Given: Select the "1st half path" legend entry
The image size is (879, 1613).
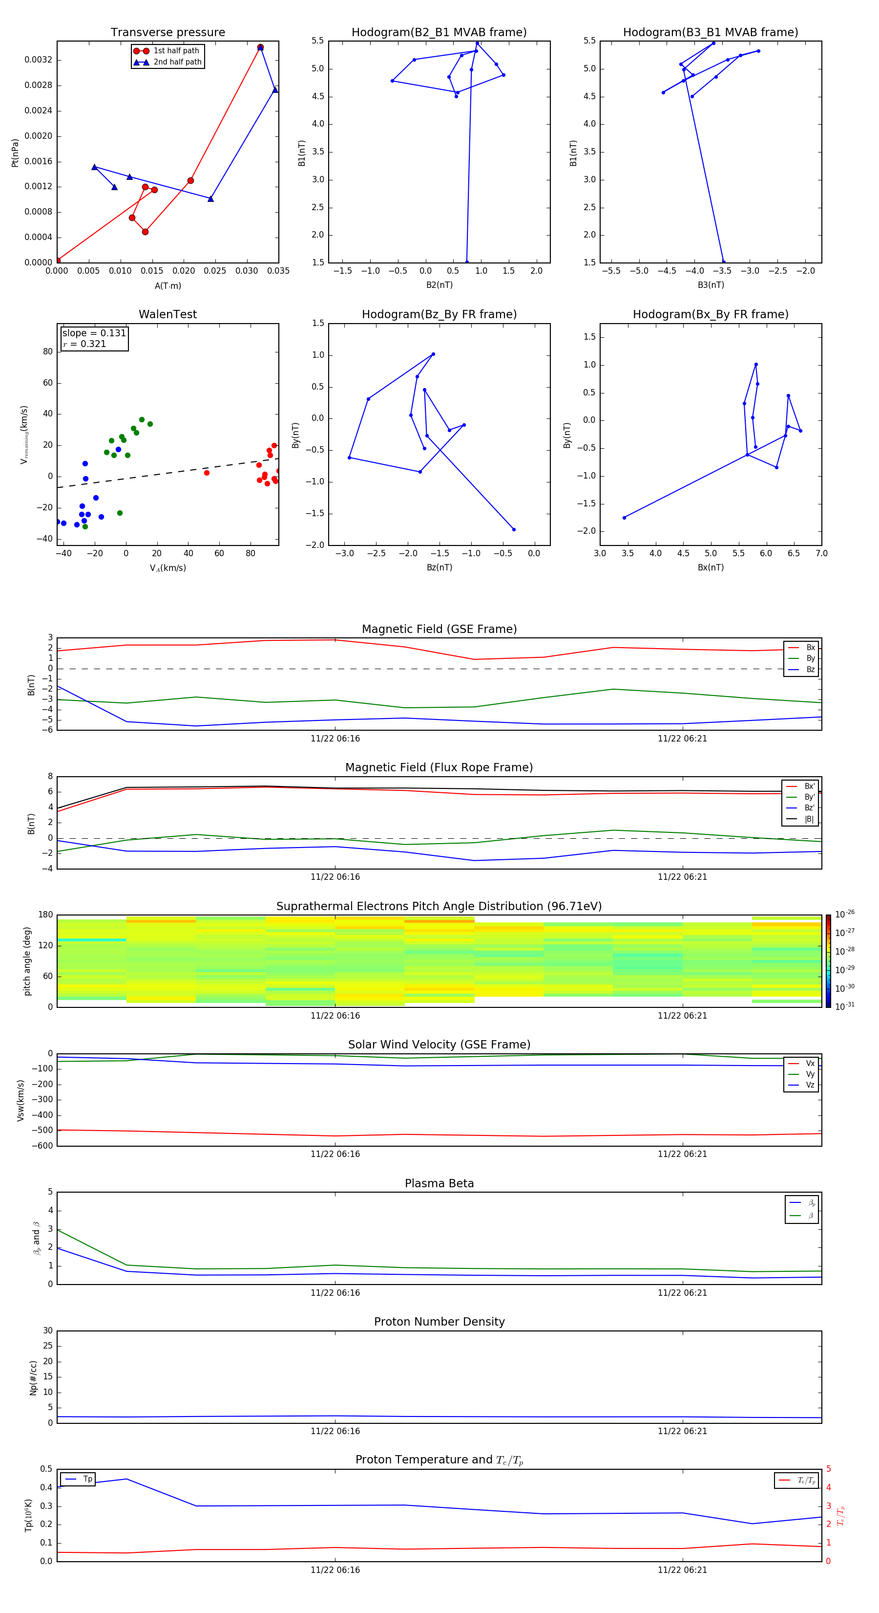Looking at the screenshot, I should coord(167,51).
